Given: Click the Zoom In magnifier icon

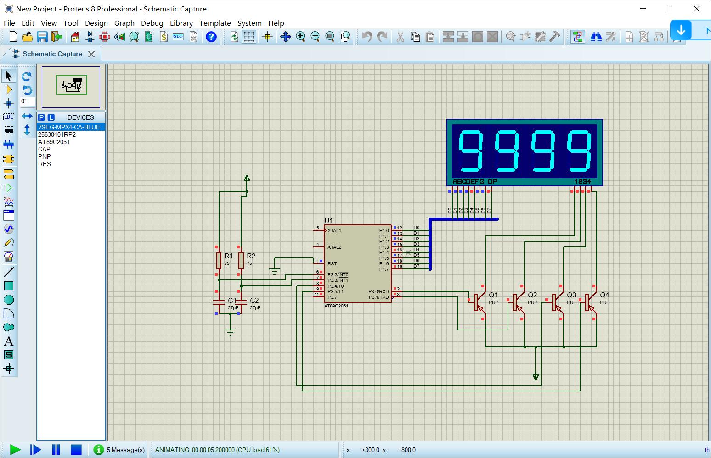Looking at the screenshot, I should (x=300, y=37).
